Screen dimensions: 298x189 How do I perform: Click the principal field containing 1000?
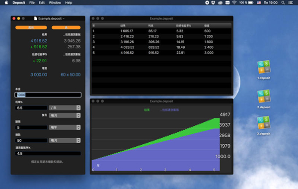(x=48, y=95)
